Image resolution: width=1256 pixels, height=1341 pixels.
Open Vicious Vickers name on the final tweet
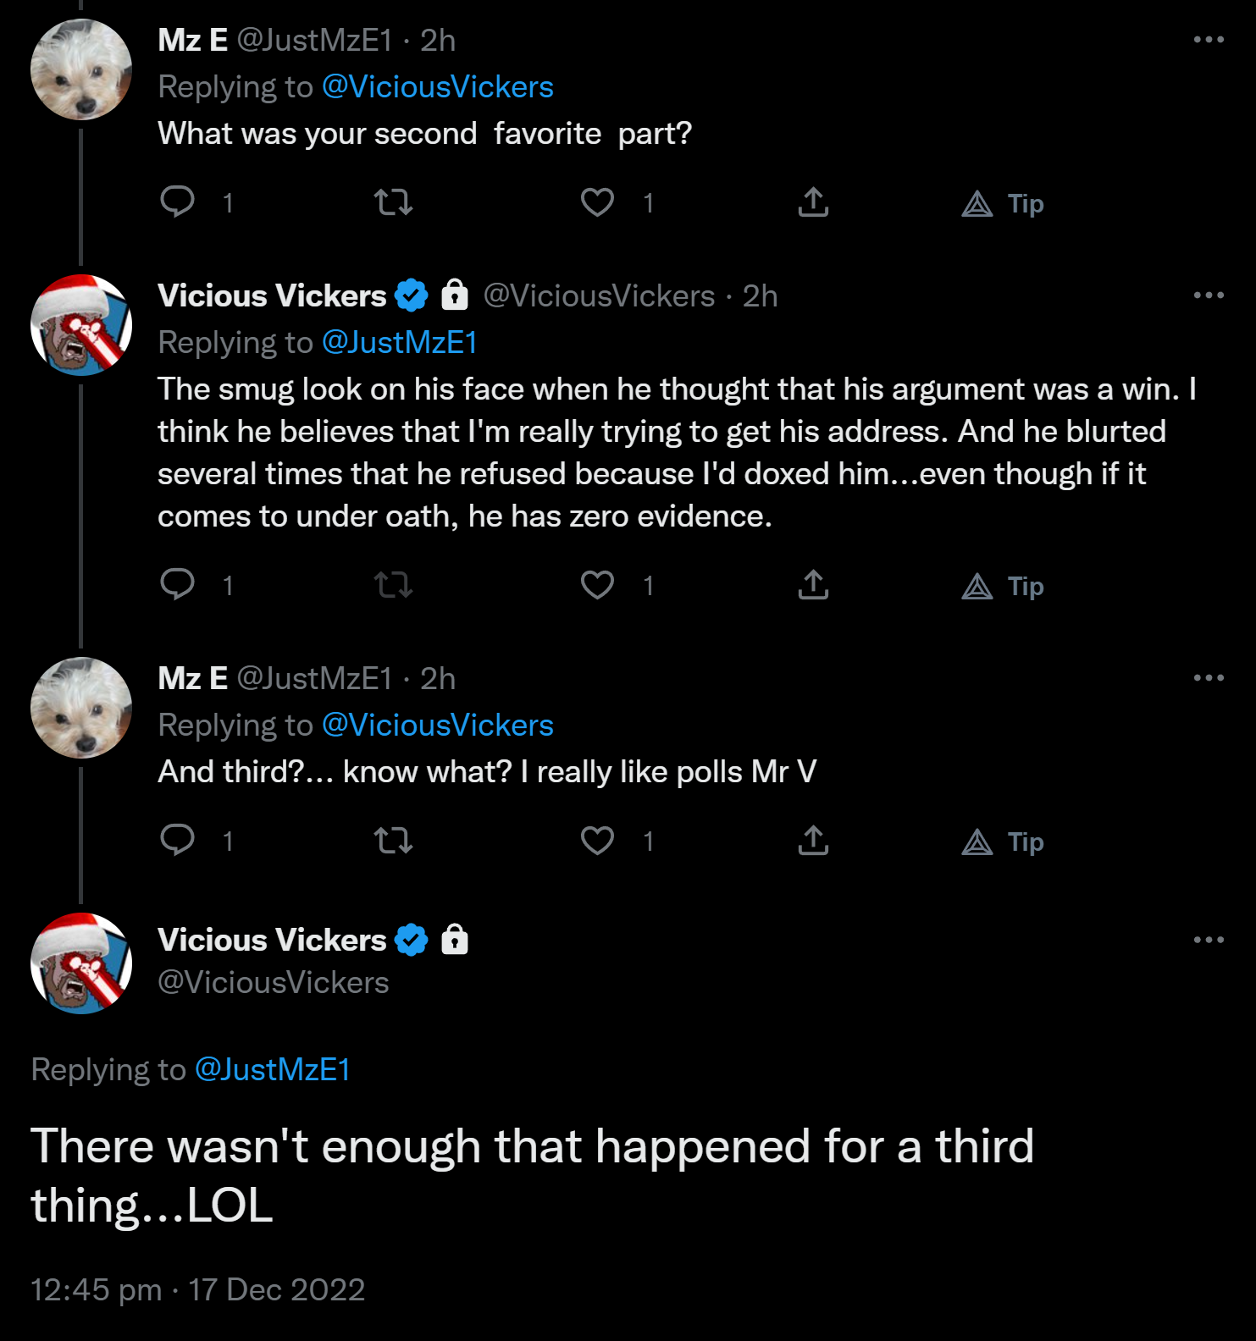click(272, 940)
